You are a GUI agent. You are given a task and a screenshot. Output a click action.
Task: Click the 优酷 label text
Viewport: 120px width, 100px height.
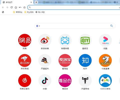coord(105,48)
